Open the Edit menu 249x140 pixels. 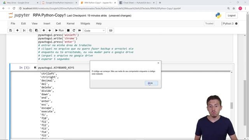23,23
